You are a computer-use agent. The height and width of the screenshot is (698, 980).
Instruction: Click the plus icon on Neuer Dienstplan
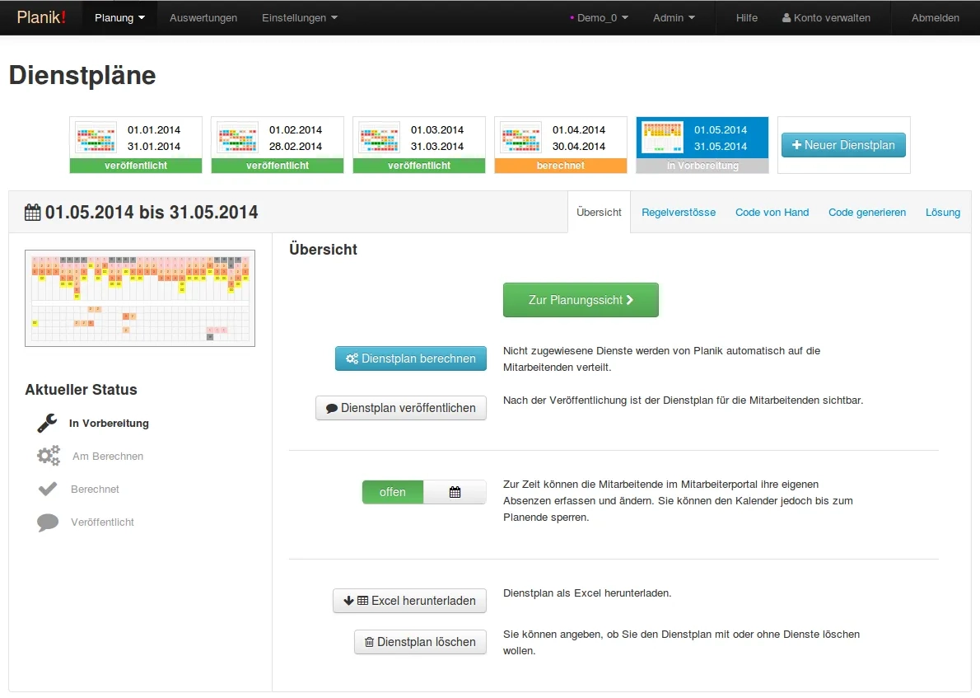coord(796,145)
